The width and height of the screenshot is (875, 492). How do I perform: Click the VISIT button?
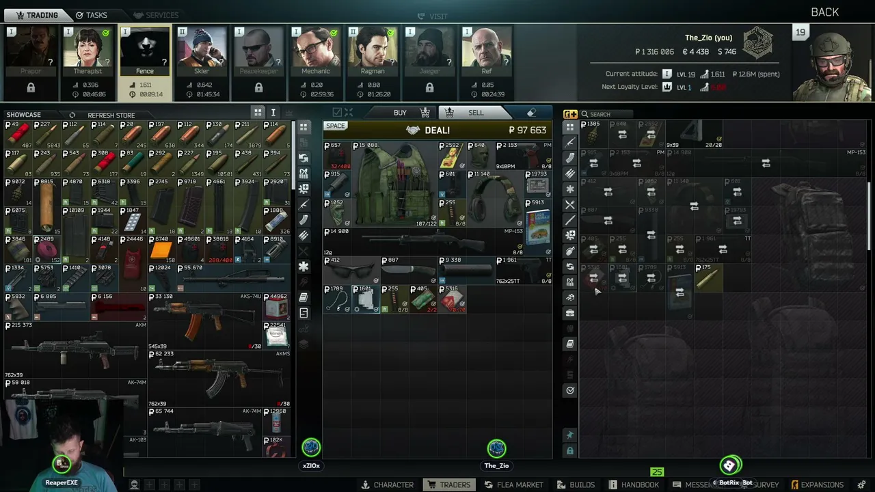(433, 16)
